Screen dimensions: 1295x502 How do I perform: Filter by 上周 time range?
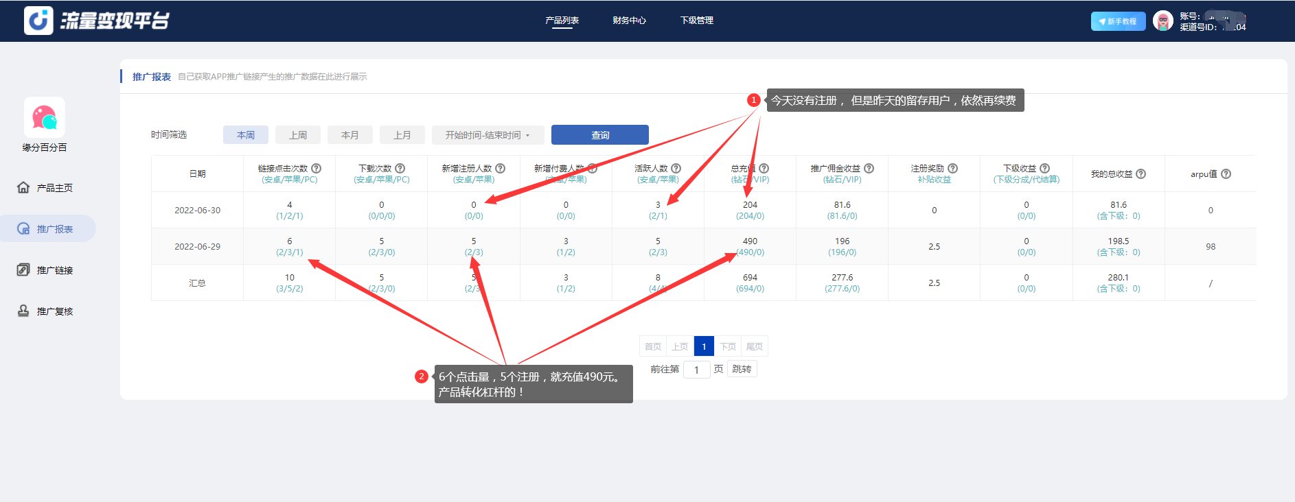pyautogui.click(x=298, y=135)
